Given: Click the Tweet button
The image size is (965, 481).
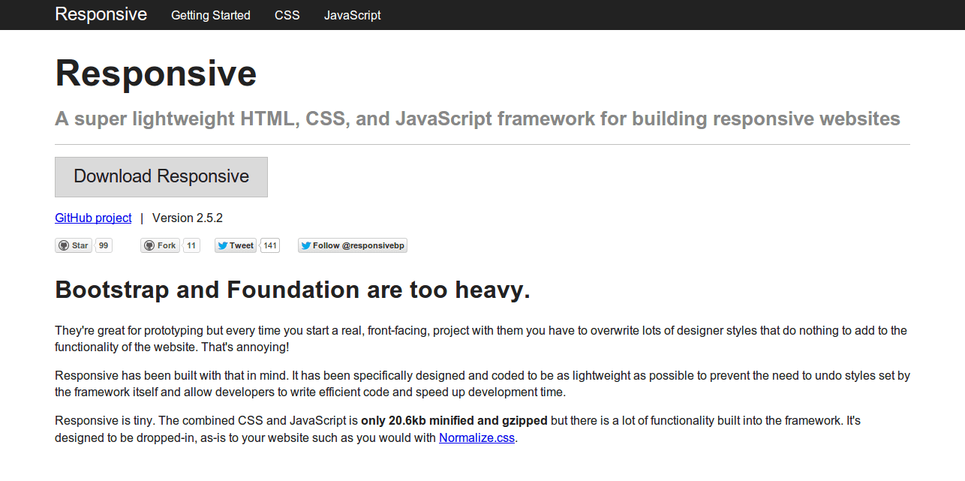Looking at the screenshot, I should click(236, 245).
